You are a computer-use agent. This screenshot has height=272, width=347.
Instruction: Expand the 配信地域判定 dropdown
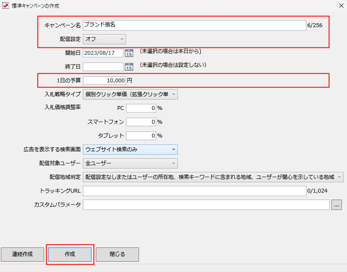click(x=213, y=177)
